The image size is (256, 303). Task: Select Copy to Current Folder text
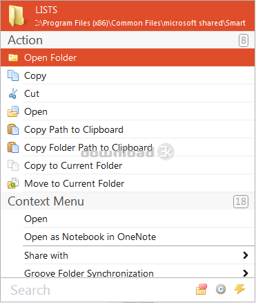coord(73,166)
